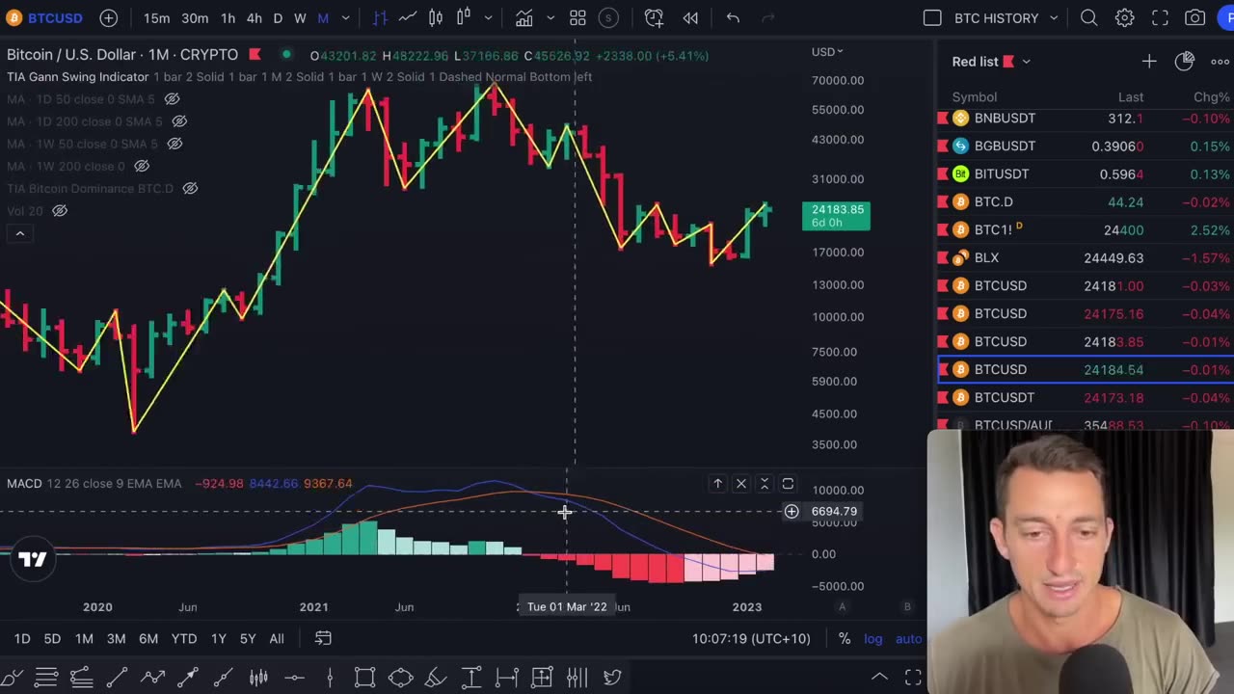Select the 15m timeframe
The height and width of the screenshot is (694, 1234).
(x=156, y=17)
